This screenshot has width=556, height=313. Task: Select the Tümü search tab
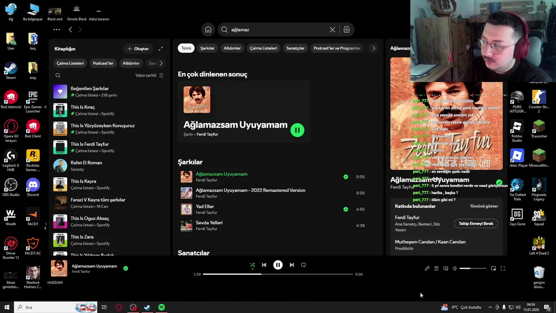coord(186,48)
